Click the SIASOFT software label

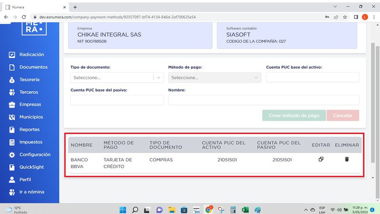tap(238, 35)
